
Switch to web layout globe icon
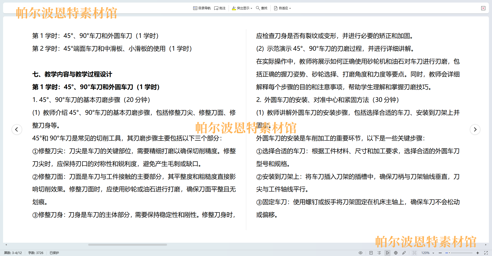(396, 253)
